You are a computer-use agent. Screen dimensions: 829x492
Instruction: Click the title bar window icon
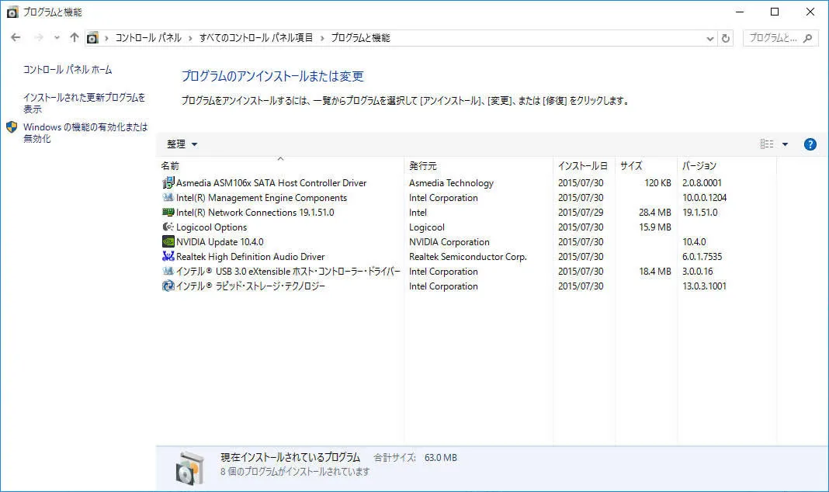(x=12, y=12)
